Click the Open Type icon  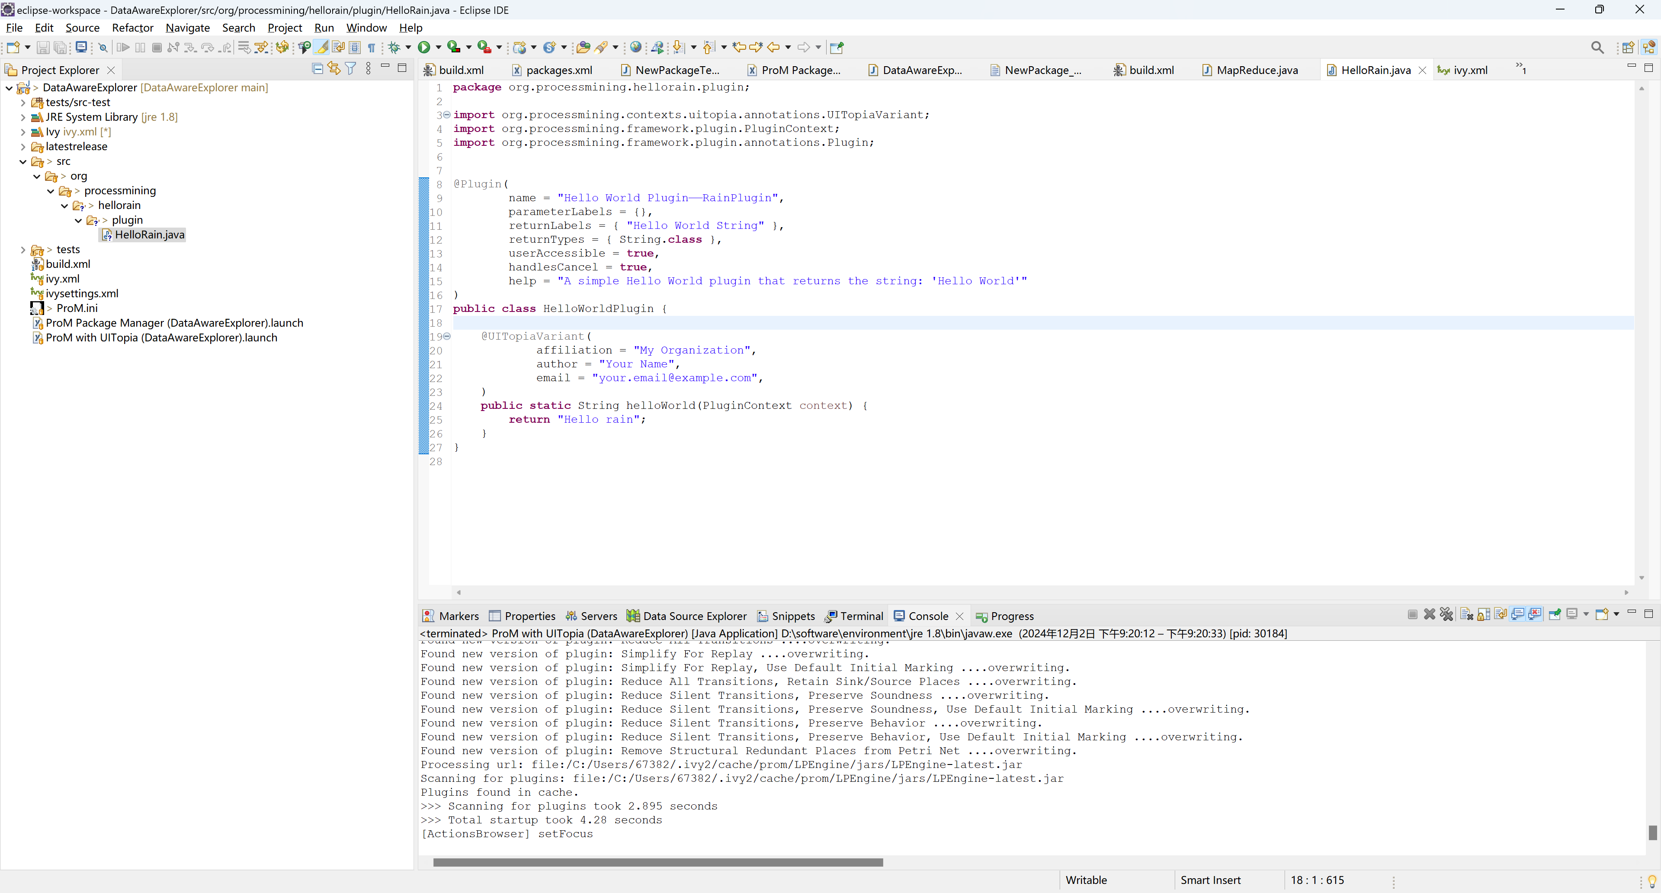583,47
